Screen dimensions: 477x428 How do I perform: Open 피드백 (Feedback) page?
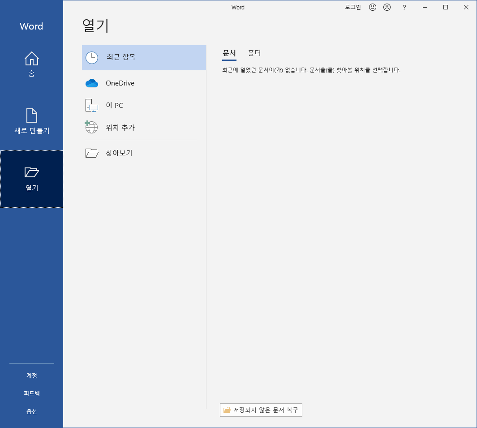[32, 394]
